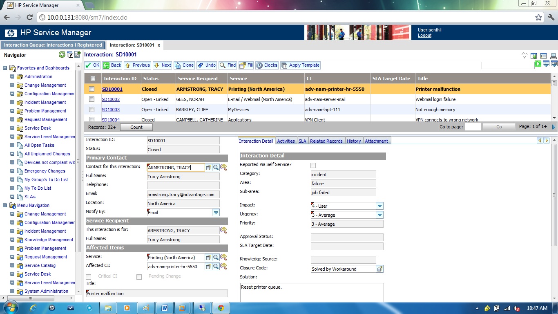Switch to the SLA tab
Image resolution: width=558 pixels, height=314 pixels.
pyautogui.click(x=302, y=141)
